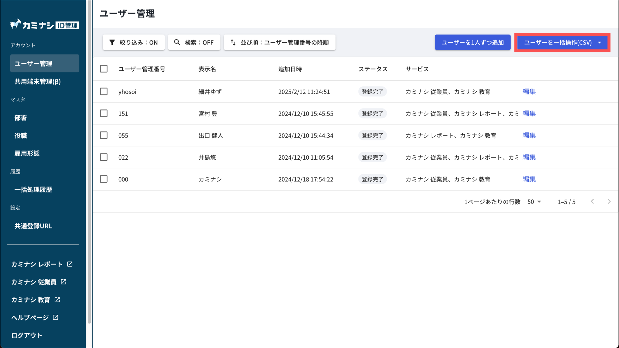Click 編集 for user 151
619x348 pixels.
529,113
